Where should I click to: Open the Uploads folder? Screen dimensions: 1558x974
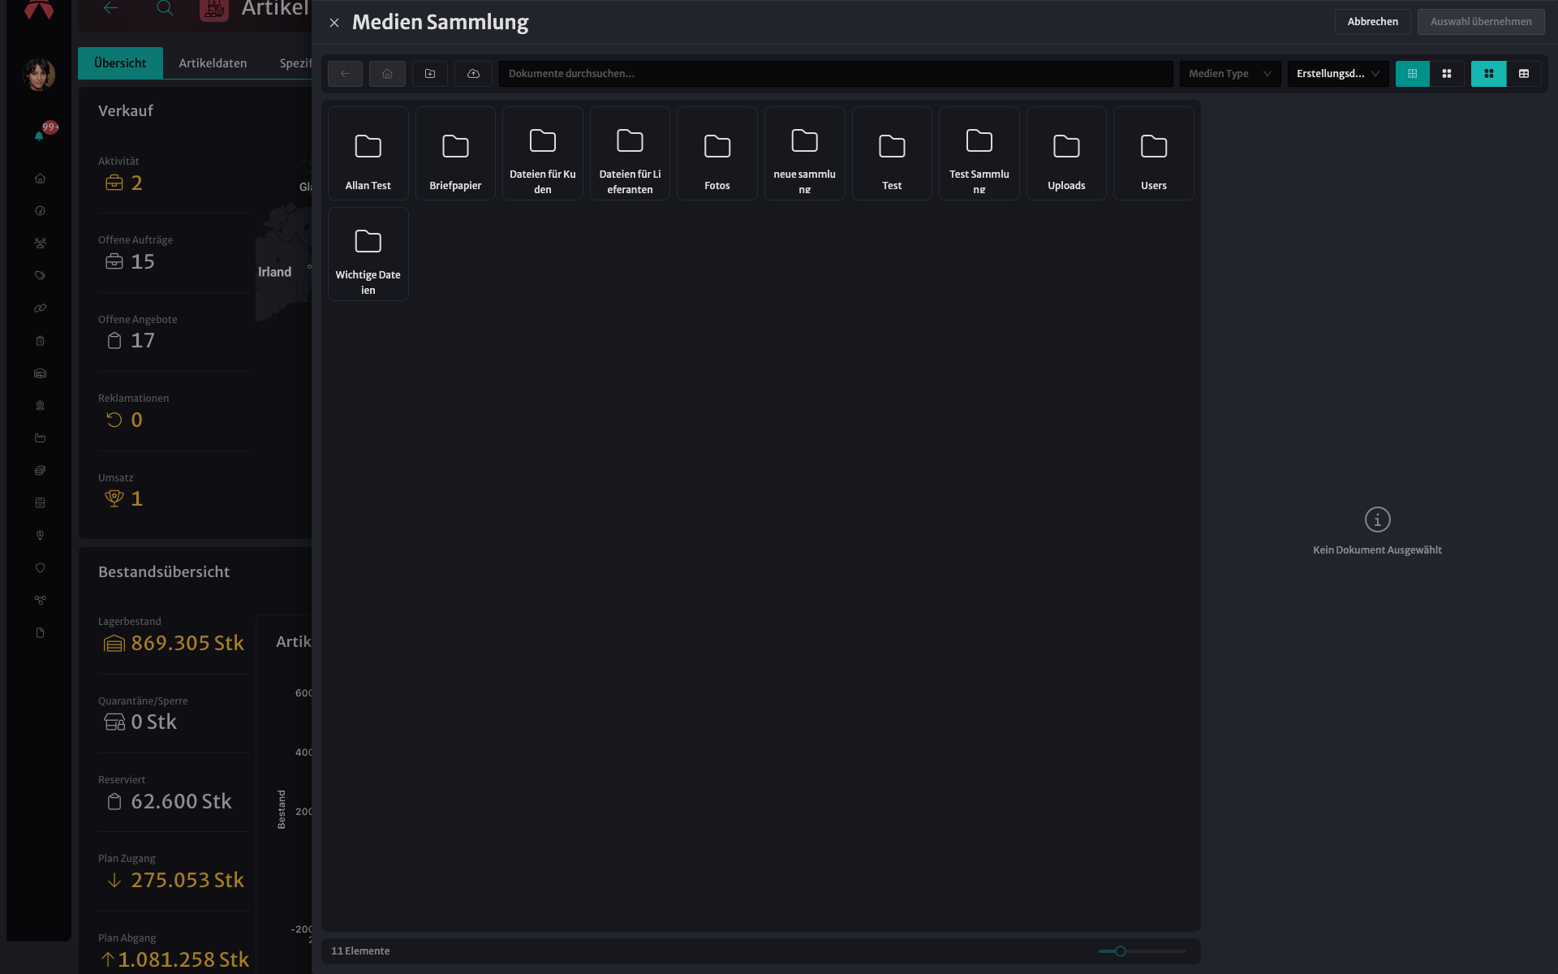pos(1066,153)
